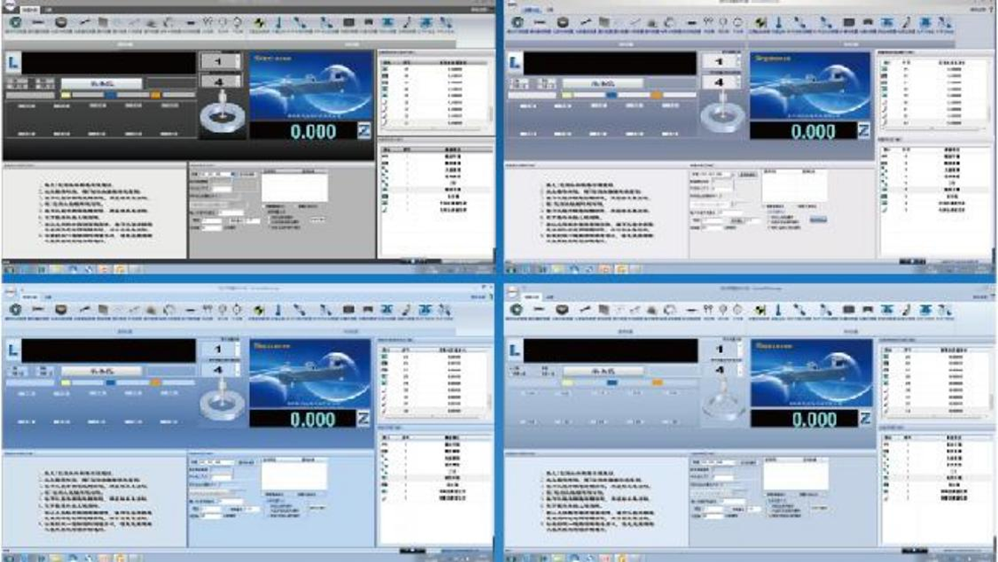This screenshot has height=562, width=998.
Task: Click the lightning bolt icon in the dark-themed window's toolbar
Action: point(258,23)
